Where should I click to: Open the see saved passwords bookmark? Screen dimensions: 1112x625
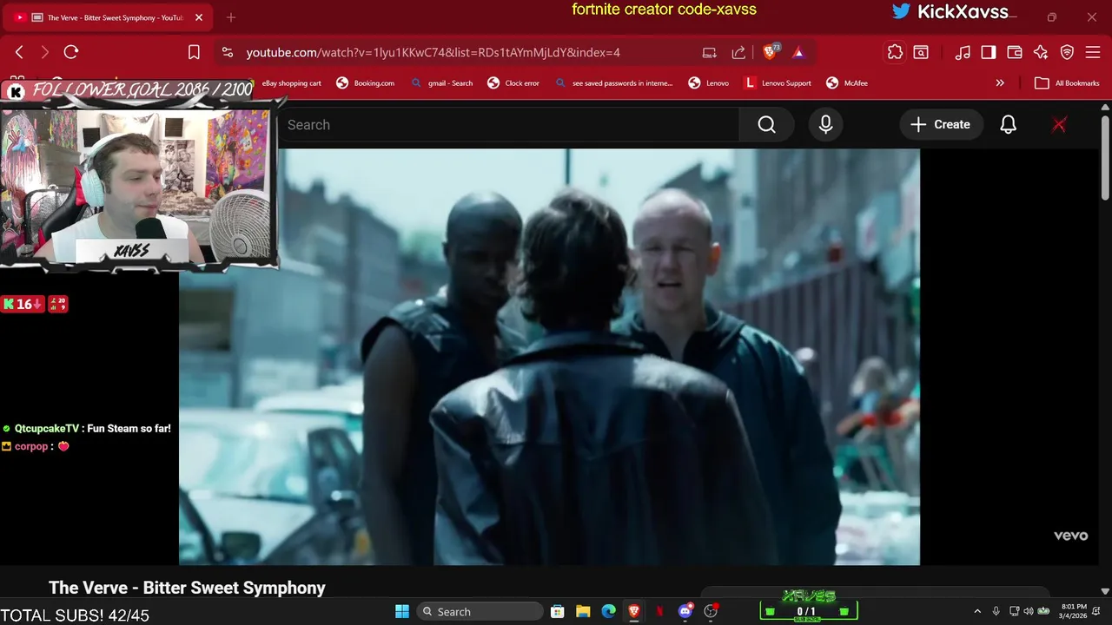614,83
